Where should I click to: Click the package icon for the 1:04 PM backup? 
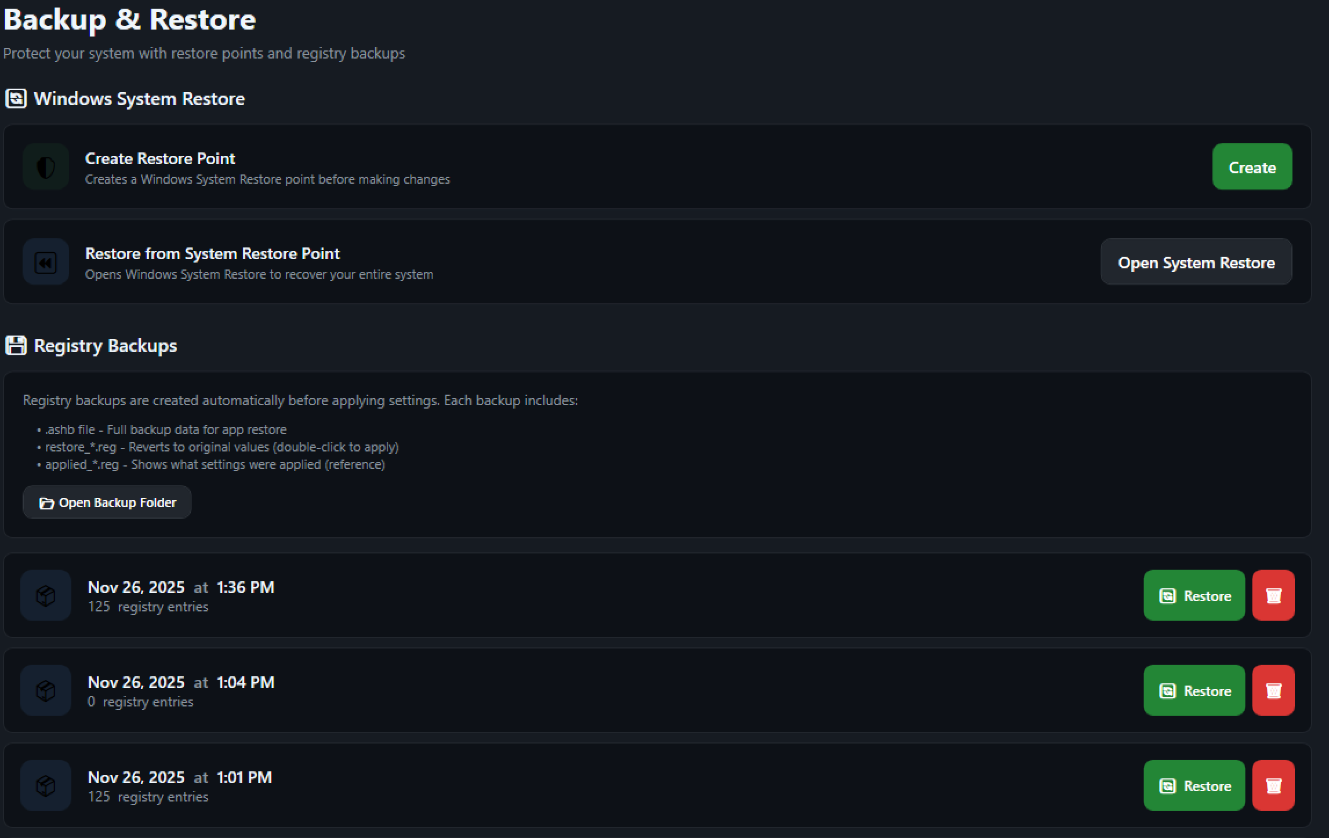click(46, 690)
